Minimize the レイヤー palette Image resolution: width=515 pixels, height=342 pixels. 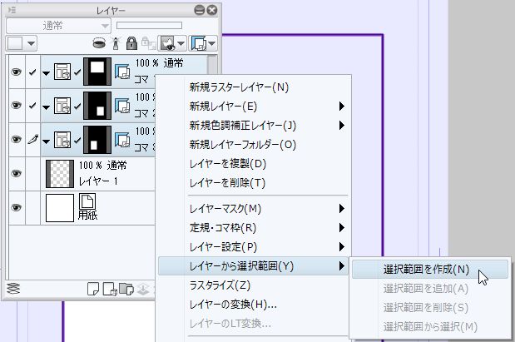[200, 10]
